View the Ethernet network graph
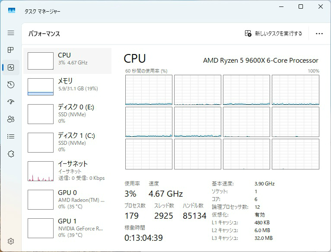Viewport: 331px width, 252px height. tap(67, 170)
